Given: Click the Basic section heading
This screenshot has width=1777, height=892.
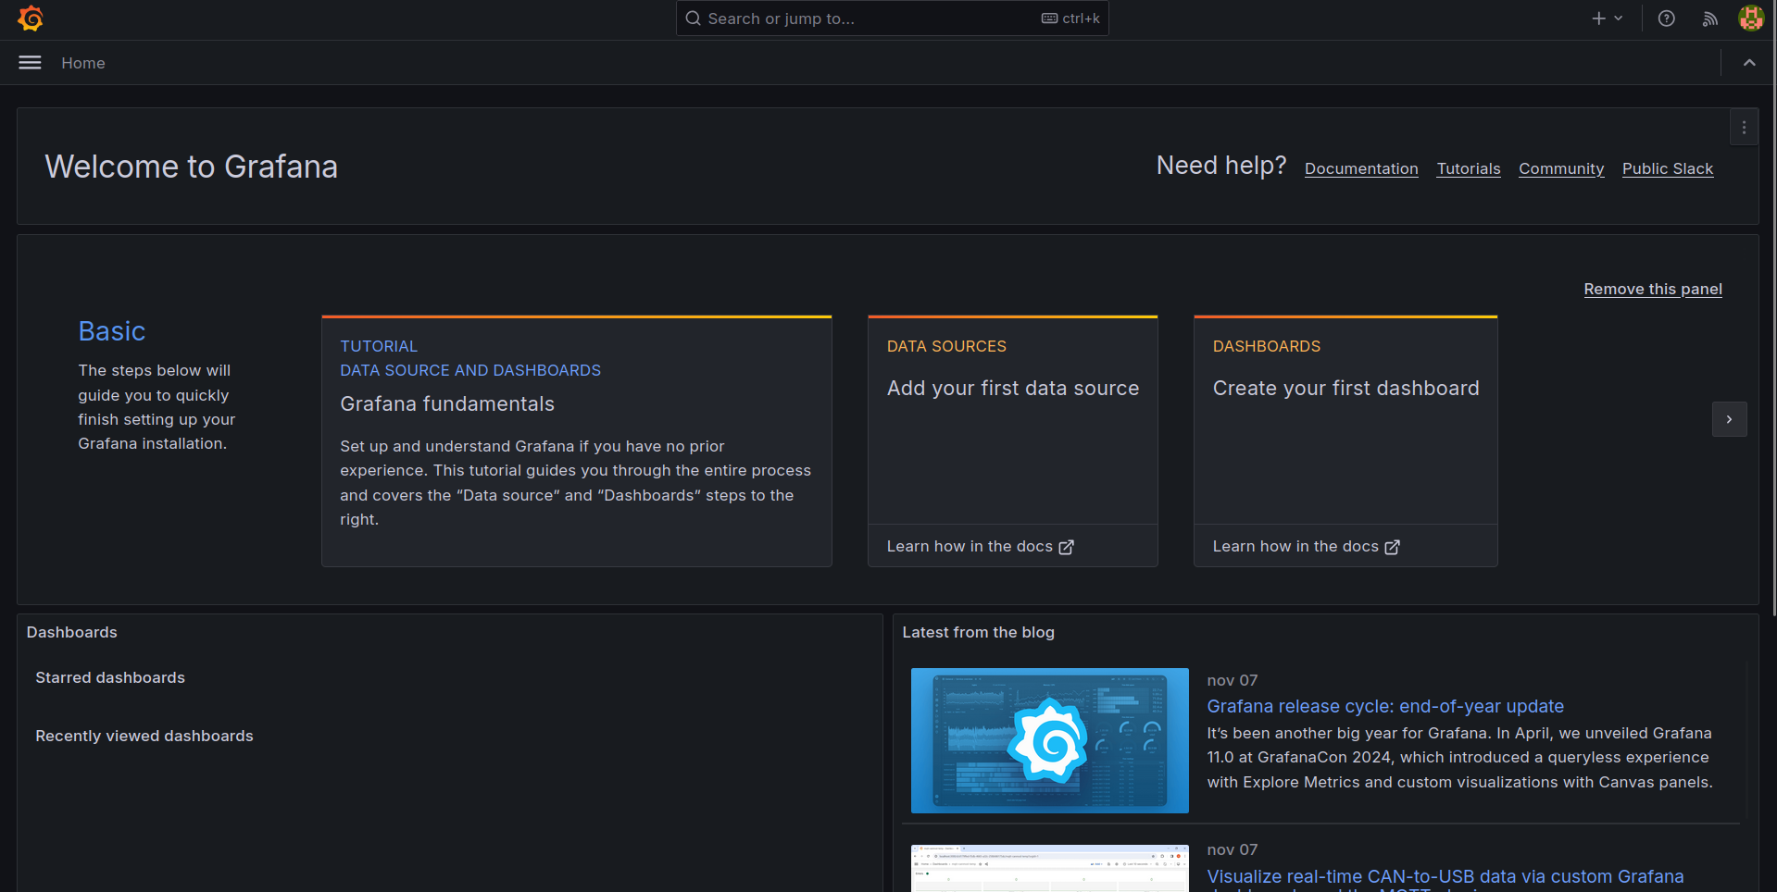Looking at the screenshot, I should (x=112, y=331).
